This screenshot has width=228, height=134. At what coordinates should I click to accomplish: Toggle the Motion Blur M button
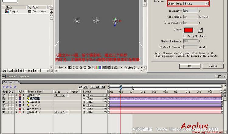[x=103, y=87]
